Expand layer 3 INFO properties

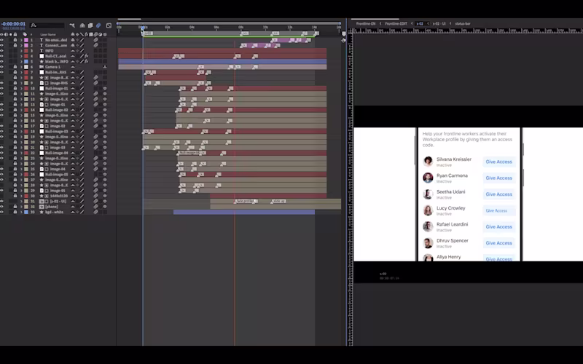click(21, 50)
